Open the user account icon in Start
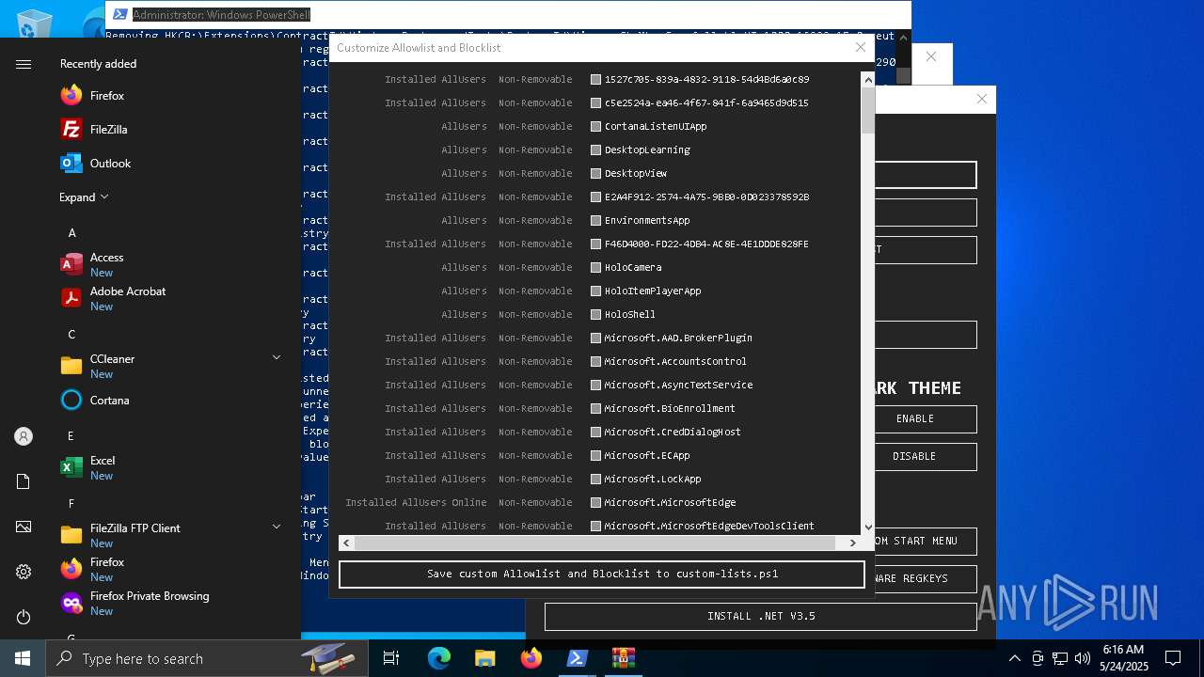This screenshot has height=677, width=1204. (24, 436)
